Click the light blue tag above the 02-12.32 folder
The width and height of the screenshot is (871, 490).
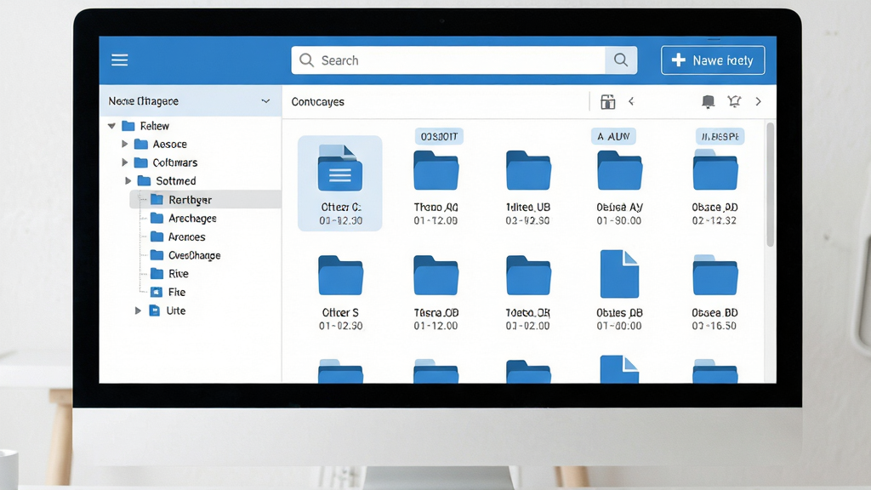point(720,136)
